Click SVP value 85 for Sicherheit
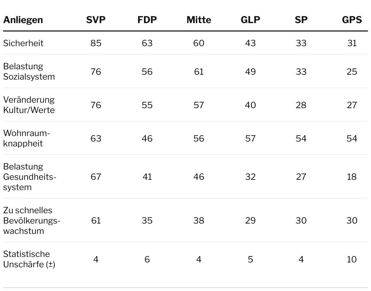 (x=96, y=43)
